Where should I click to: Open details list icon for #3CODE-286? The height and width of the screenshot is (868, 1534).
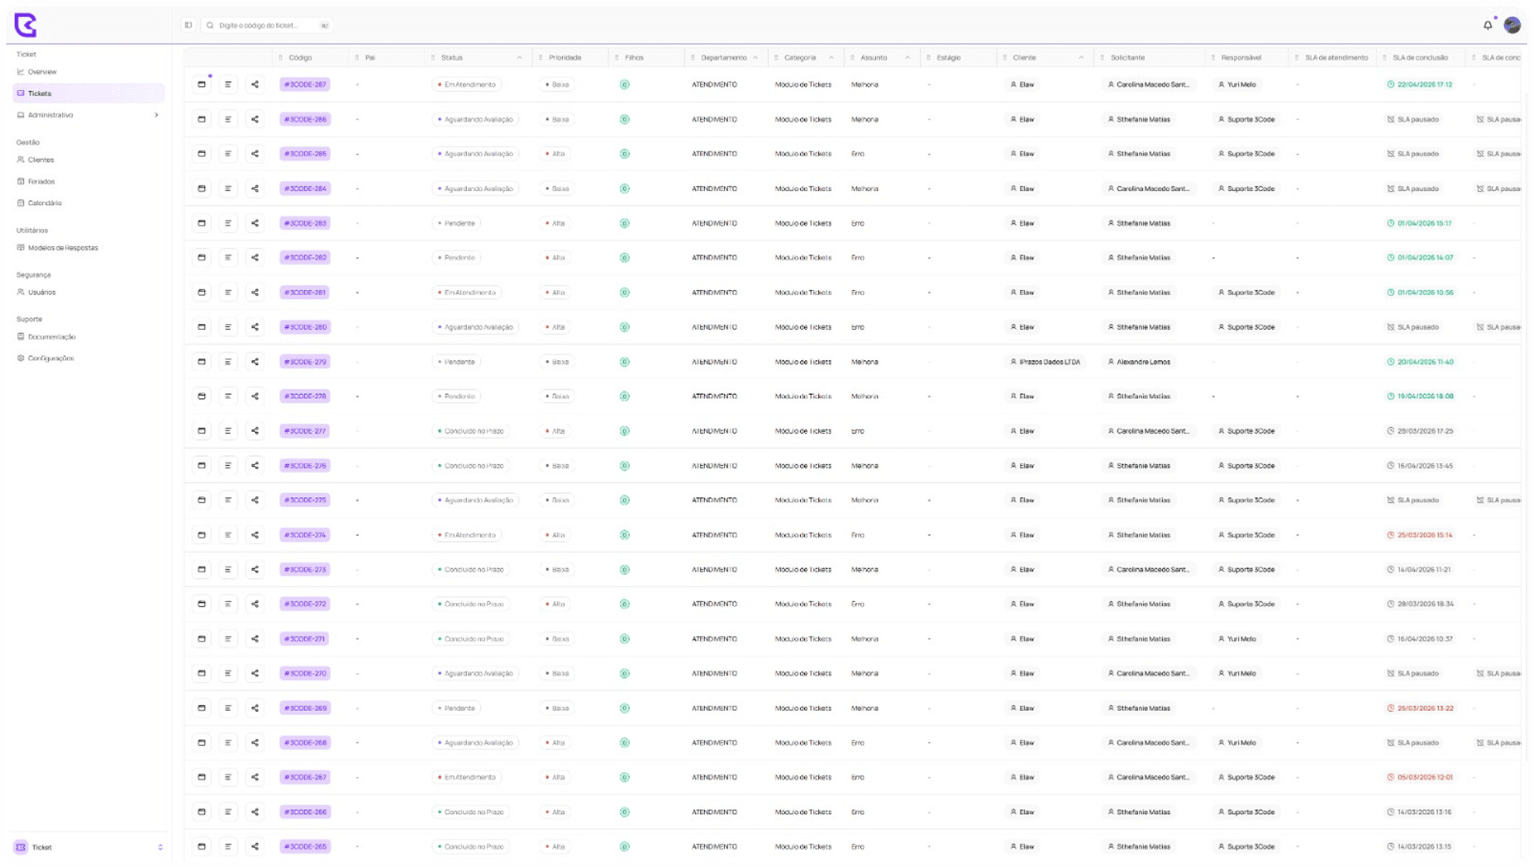[228, 119]
